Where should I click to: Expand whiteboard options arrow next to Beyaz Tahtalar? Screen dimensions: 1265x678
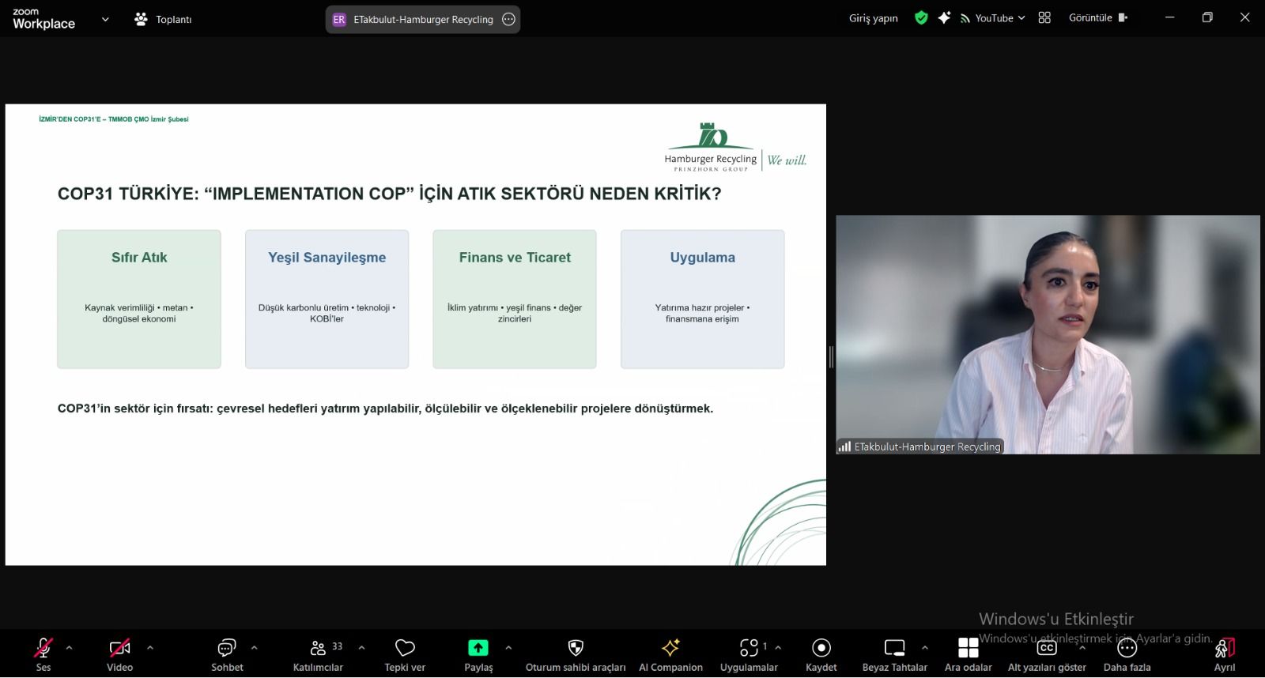(925, 648)
